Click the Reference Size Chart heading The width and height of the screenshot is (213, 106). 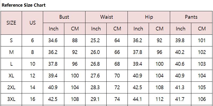pyautogui.click(x=24, y=5)
